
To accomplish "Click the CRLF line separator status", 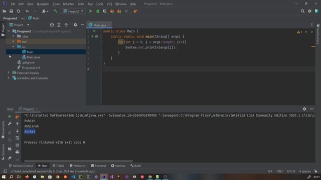I will [279, 171].
